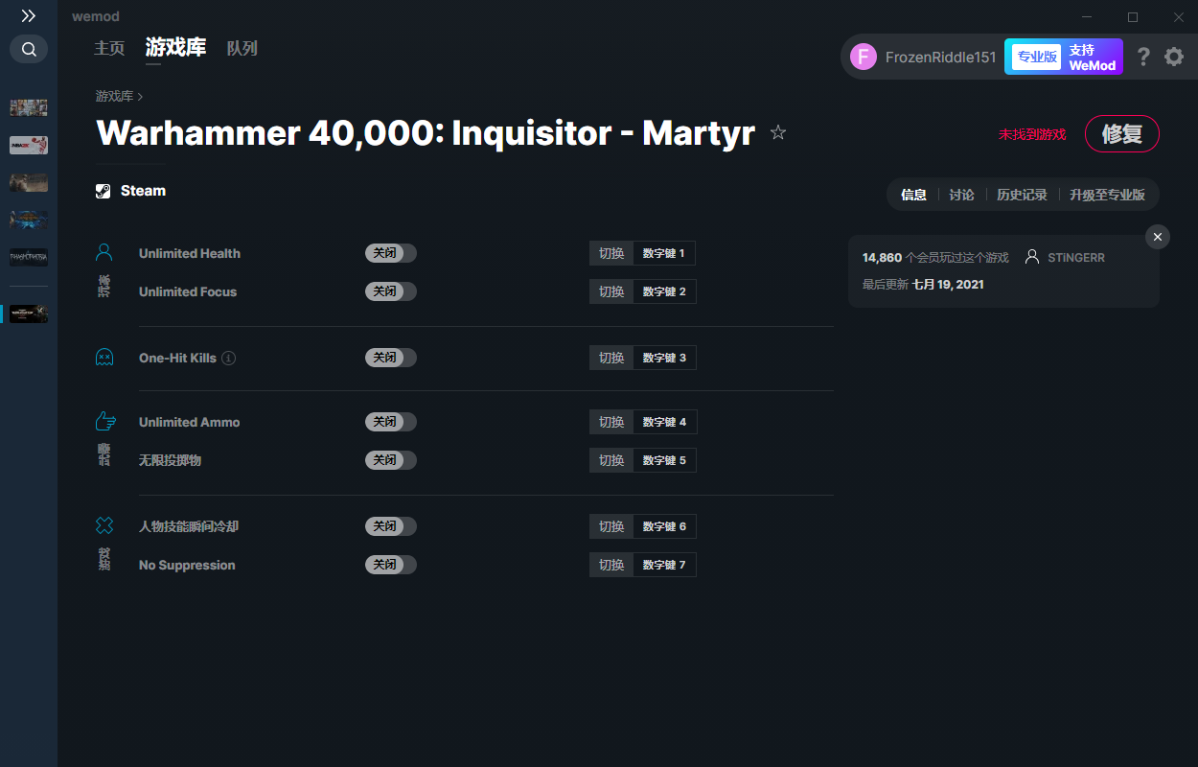
Task: Click the Steam platform label
Action: point(143,191)
